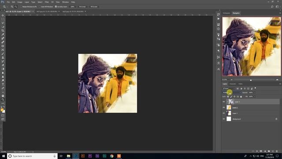The width and height of the screenshot is (282, 159).
Task: Open the search icon in options bar
Action: pos(272,7)
